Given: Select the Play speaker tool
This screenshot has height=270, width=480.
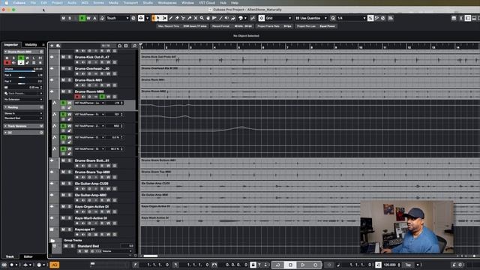Looking at the screenshot, I should (226, 18).
